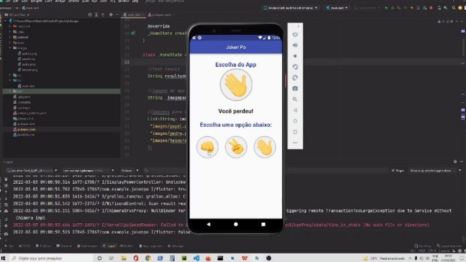Collapse the lib folder in project tree
466x262 pixels.
[10, 81]
